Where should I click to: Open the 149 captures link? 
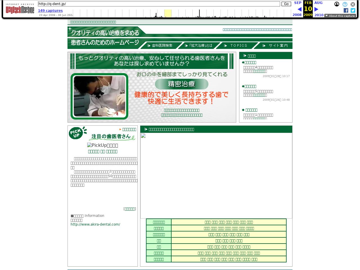tap(50, 11)
